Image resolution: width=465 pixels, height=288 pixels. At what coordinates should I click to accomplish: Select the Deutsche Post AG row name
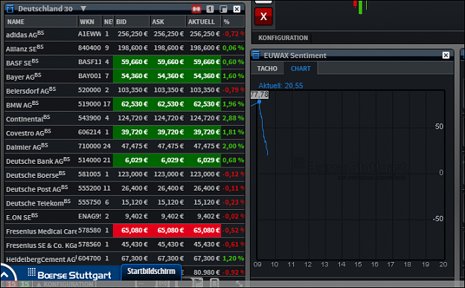click(x=37, y=188)
